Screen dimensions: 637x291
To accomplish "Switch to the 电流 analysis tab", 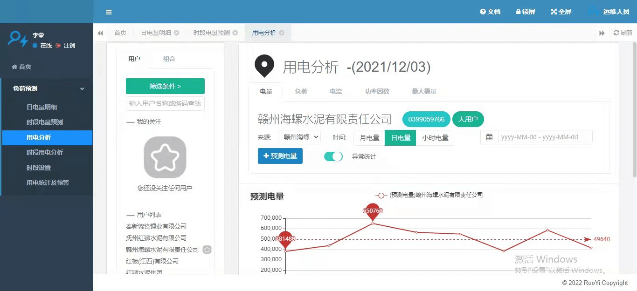I will click(336, 92).
